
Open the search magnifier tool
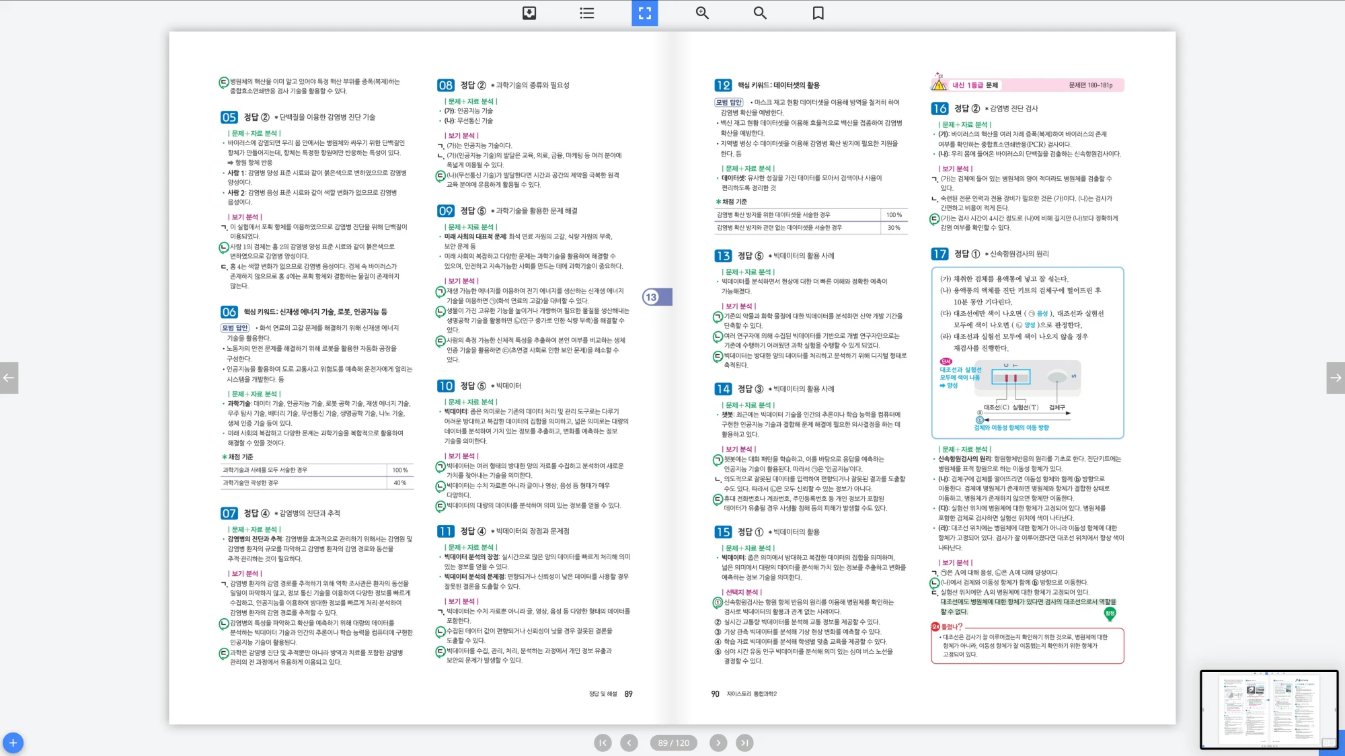[x=760, y=13]
